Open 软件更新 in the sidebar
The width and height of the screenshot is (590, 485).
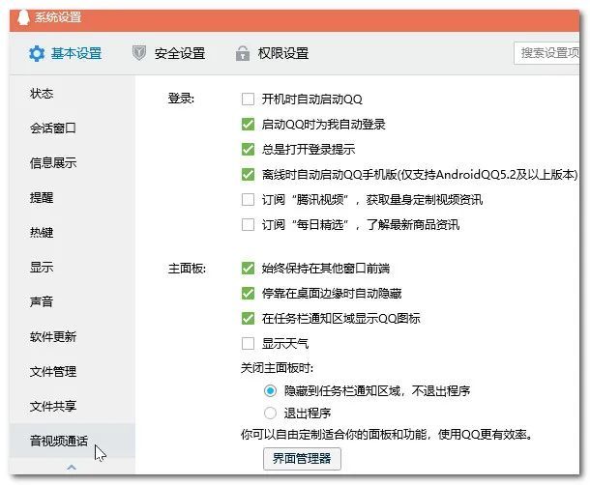click(53, 336)
